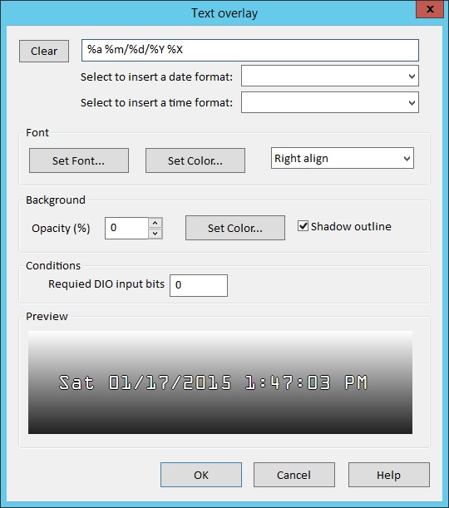The height and width of the screenshot is (508, 449).
Task: Set the font color in Font group
Action: tap(195, 160)
